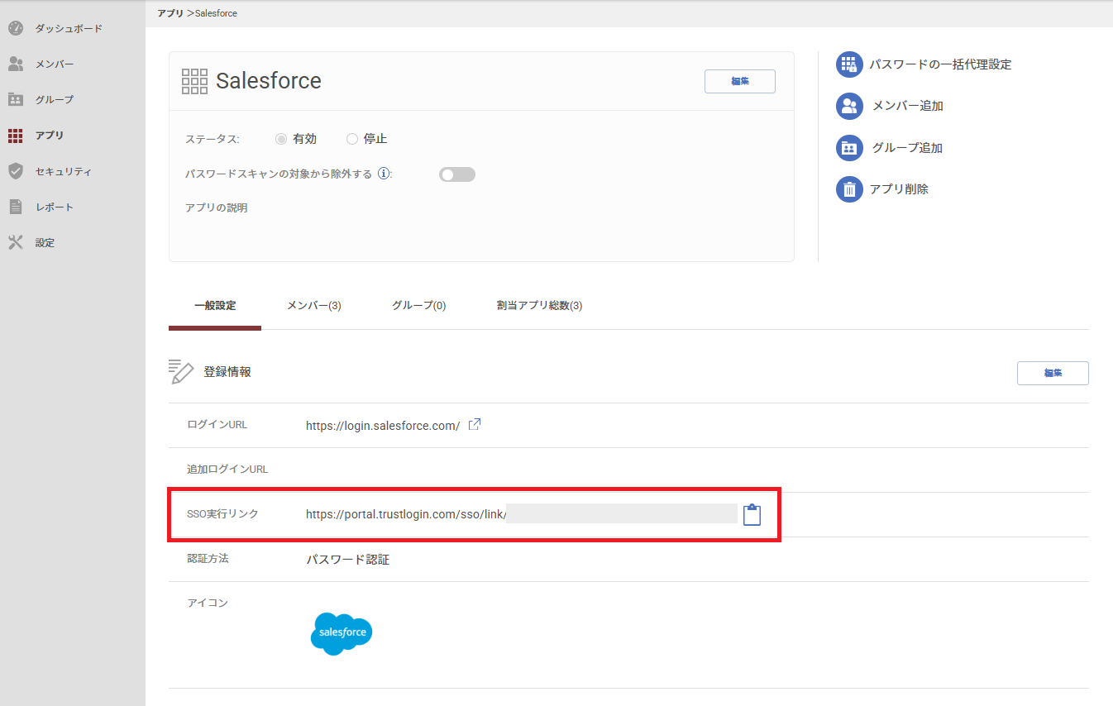Viewport: 1113px width, 706px height.
Task: Click the 設定 tools icon in the sidebar
Action: [x=16, y=242]
